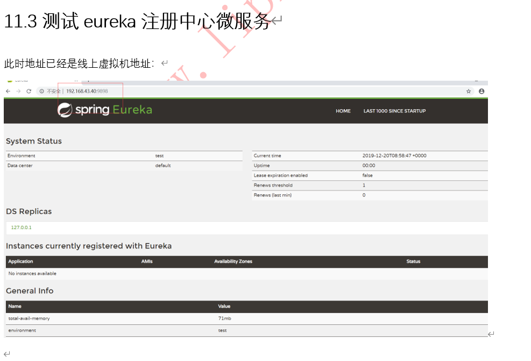This screenshot has width=531, height=361.
Task: Follow the 127.0.0.1 replica link
Action: pos(22,227)
